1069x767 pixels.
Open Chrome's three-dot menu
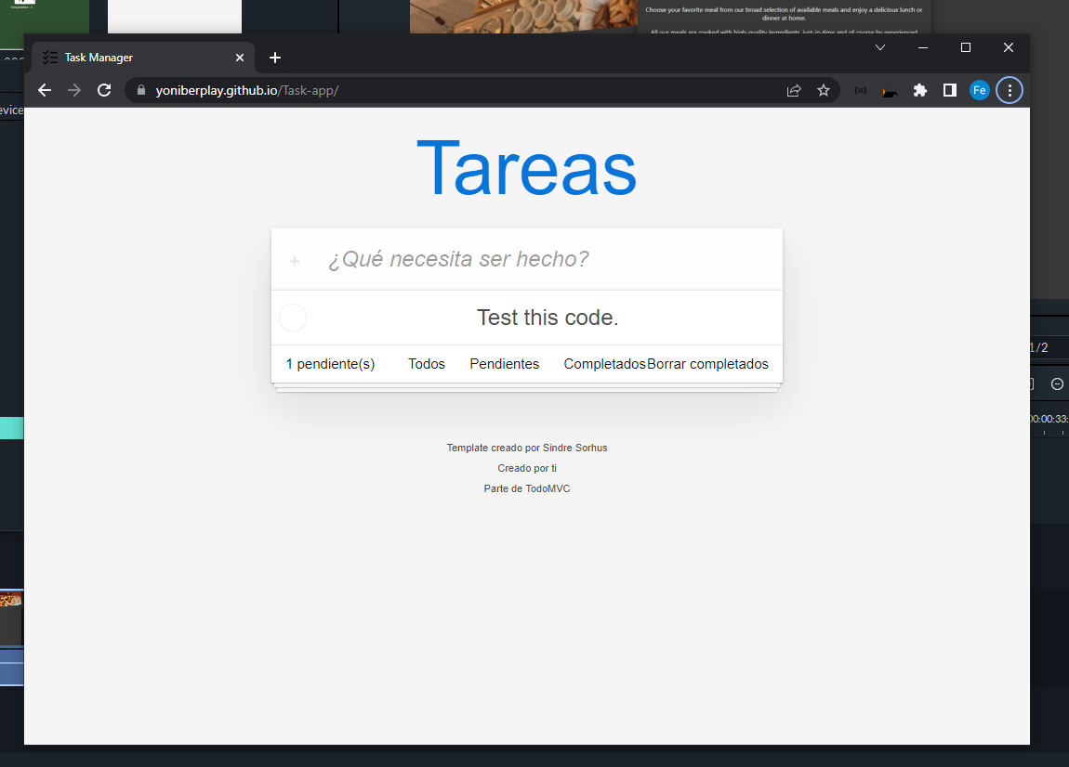coord(1010,90)
